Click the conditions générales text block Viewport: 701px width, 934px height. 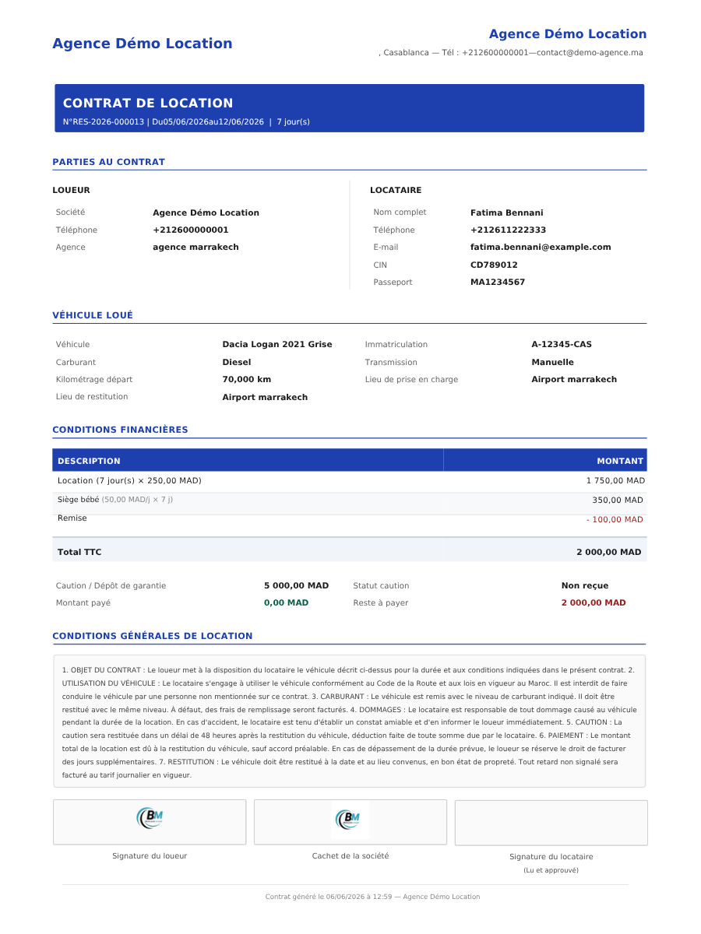click(350, 722)
